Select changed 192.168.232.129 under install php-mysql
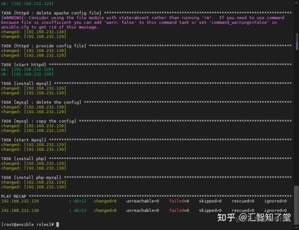Screen dimensions: 299x230 point(34,182)
